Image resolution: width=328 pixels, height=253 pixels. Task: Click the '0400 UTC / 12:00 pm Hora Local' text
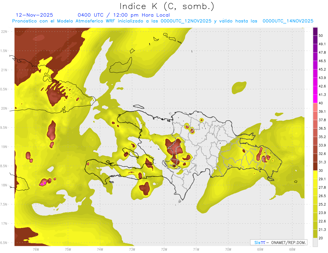[124, 15]
